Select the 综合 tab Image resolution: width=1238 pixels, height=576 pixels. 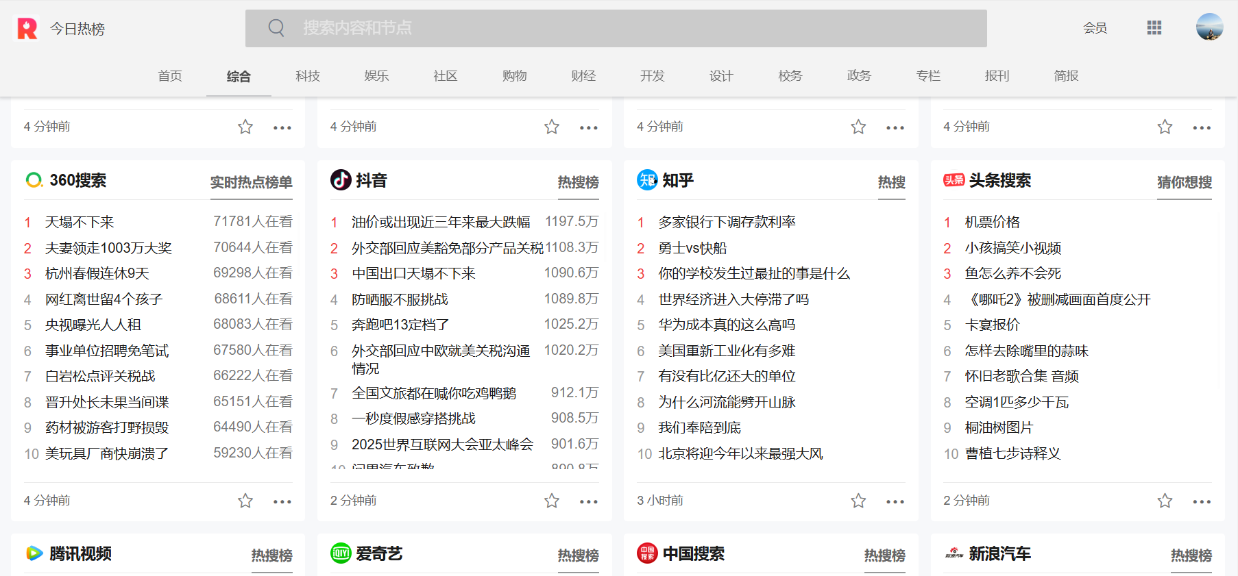pyautogui.click(x=239, y=76)
